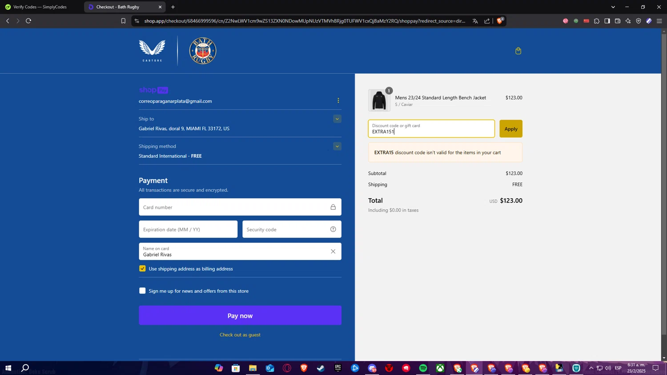The height and width of the screenshot is (375, 667).
Task: Click the Apply discount button
Action: 510,128
